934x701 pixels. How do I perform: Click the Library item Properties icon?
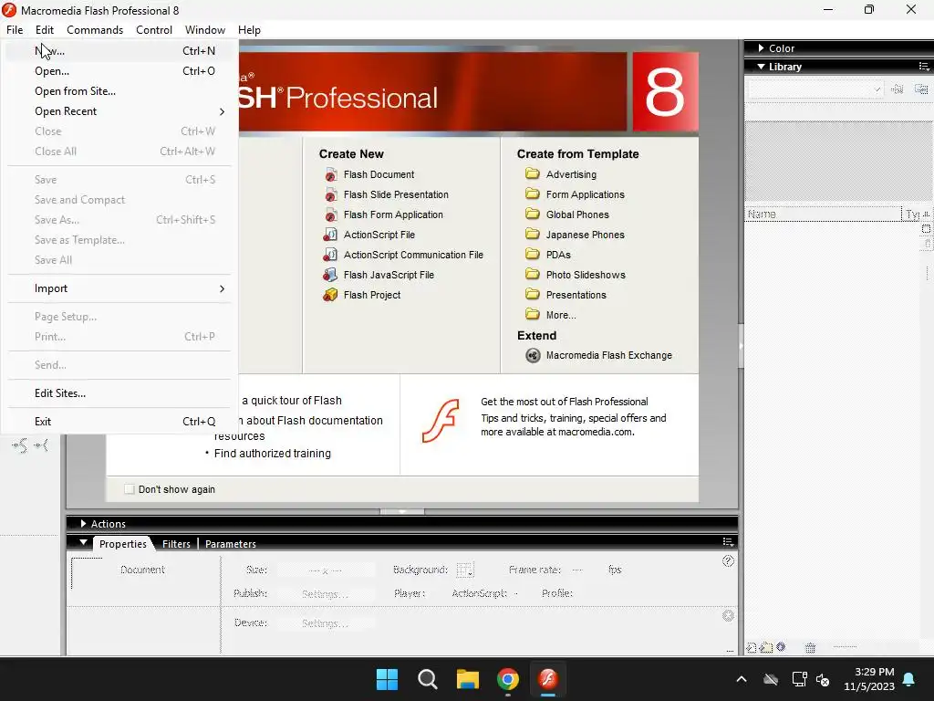pyautogui.click(x=781, y=647)
